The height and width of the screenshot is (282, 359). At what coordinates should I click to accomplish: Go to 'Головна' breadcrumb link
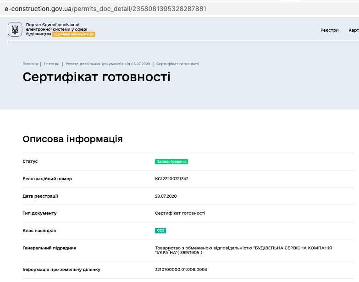pyautogui.click(x=30, y=64)
